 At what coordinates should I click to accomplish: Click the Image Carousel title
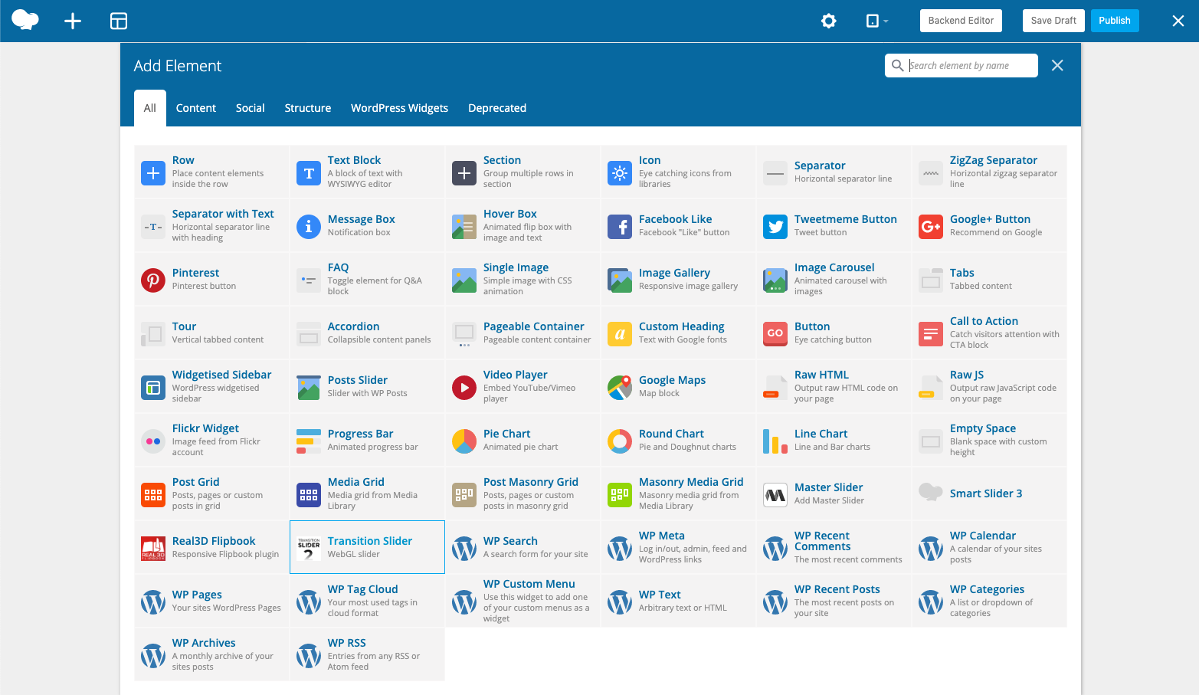(834, 267)
